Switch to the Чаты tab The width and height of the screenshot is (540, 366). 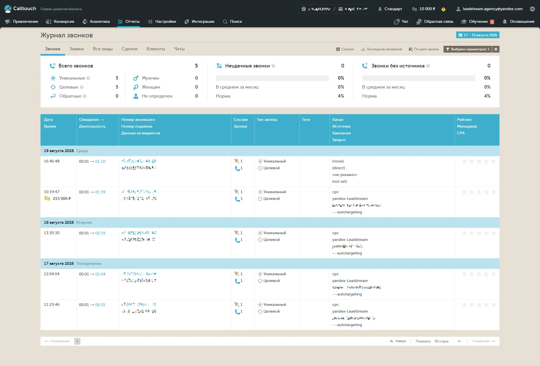179,49
